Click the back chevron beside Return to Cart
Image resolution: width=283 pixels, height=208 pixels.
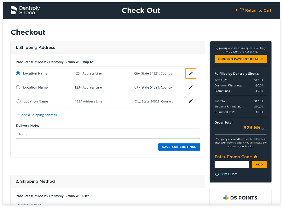click(x=236, y=10)
